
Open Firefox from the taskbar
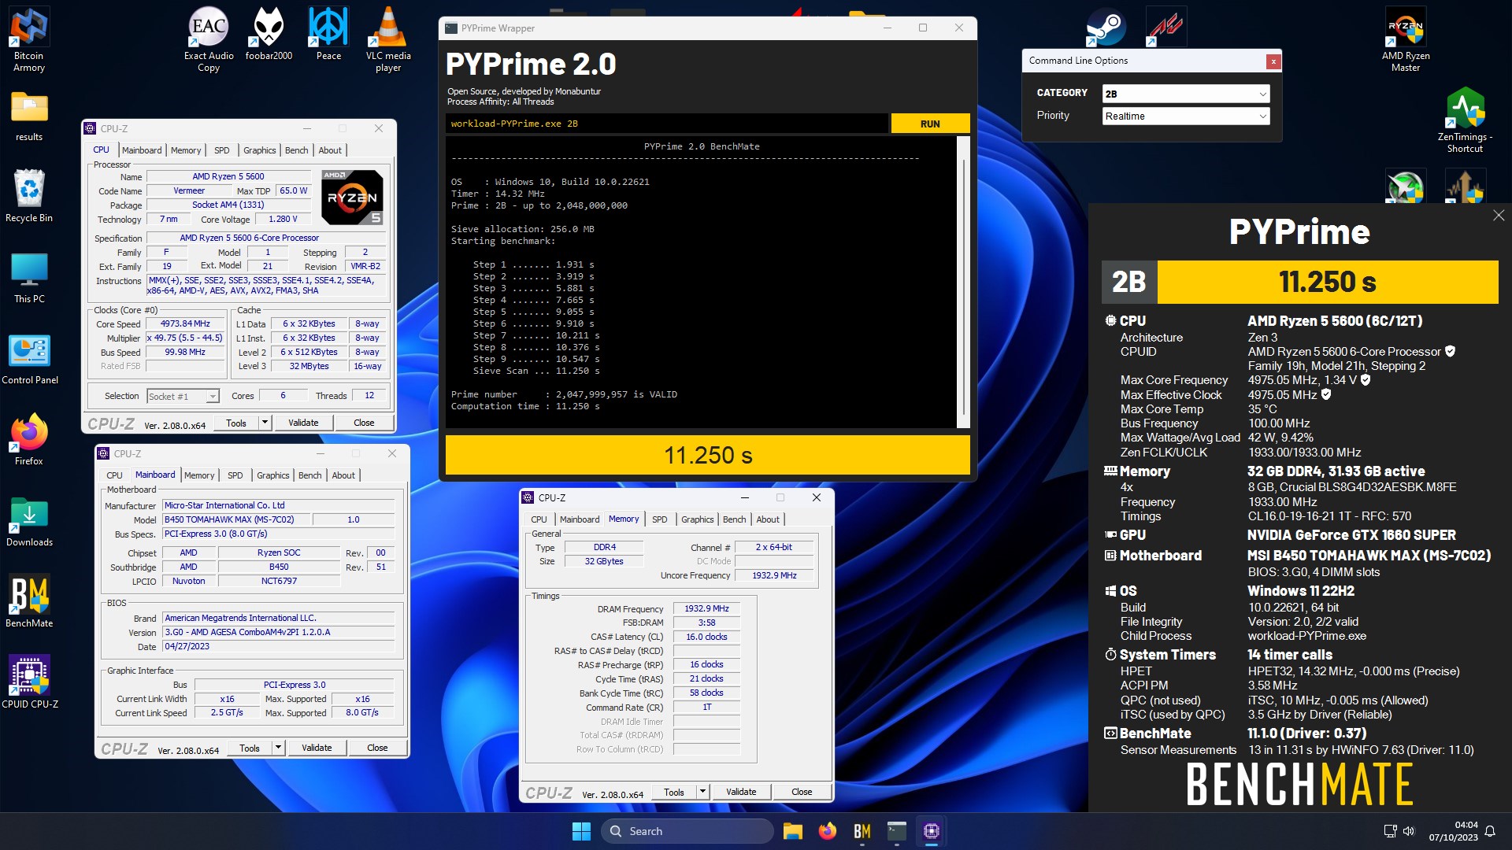point(828,831)
